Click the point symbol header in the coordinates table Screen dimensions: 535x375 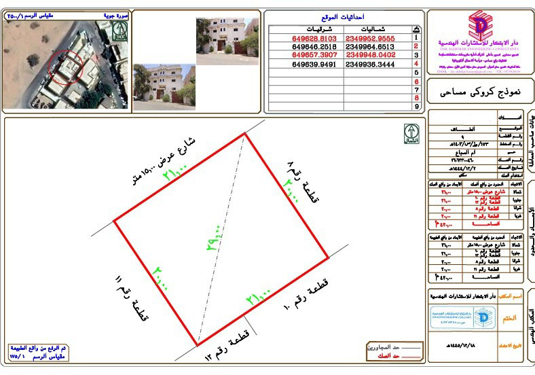point(416,30)
